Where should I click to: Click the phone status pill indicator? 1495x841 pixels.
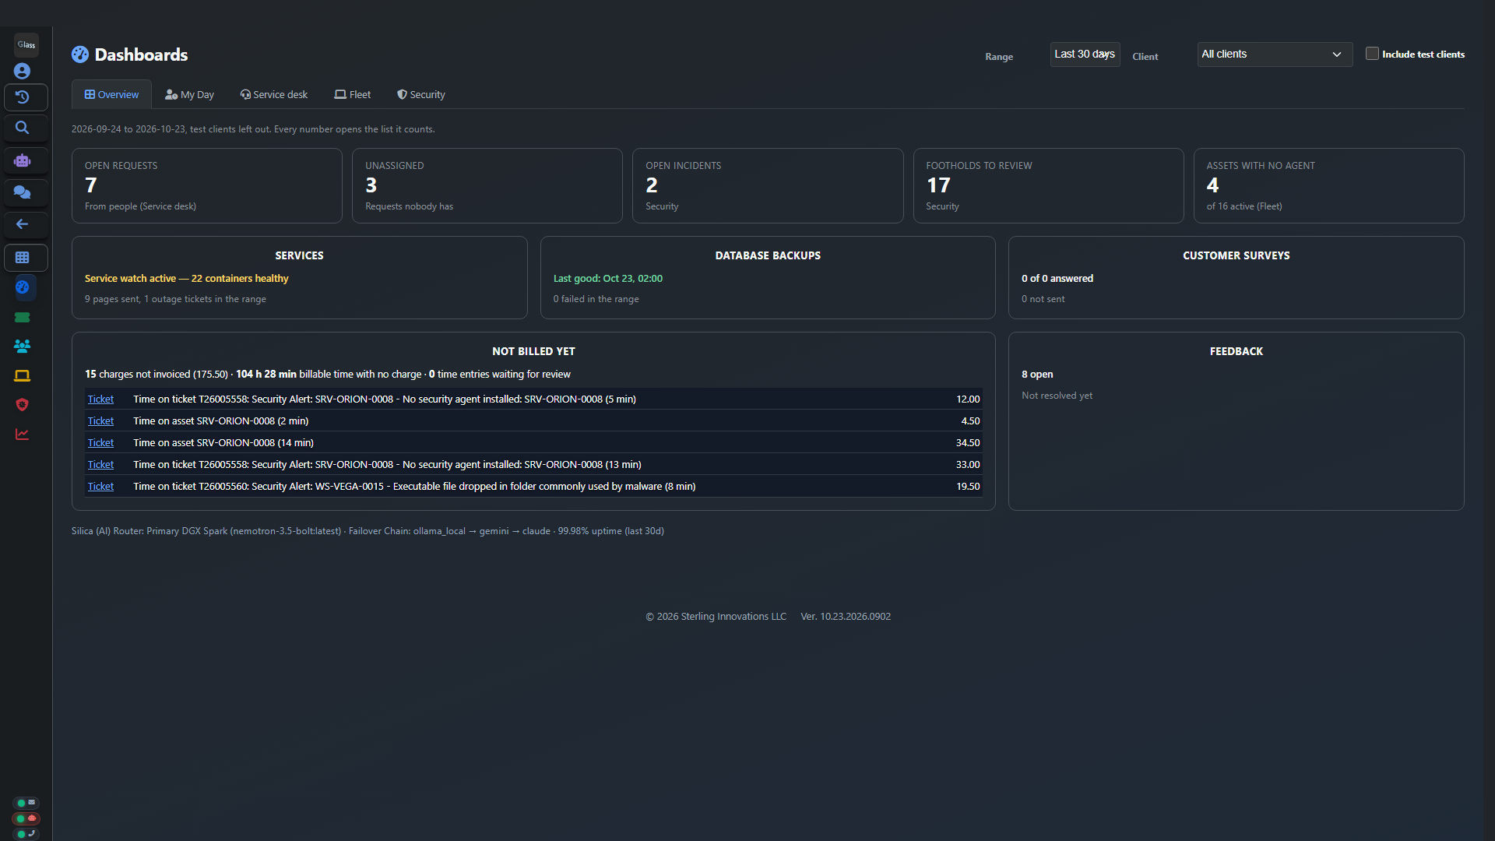pyautogui.click(x=26, y=834)
